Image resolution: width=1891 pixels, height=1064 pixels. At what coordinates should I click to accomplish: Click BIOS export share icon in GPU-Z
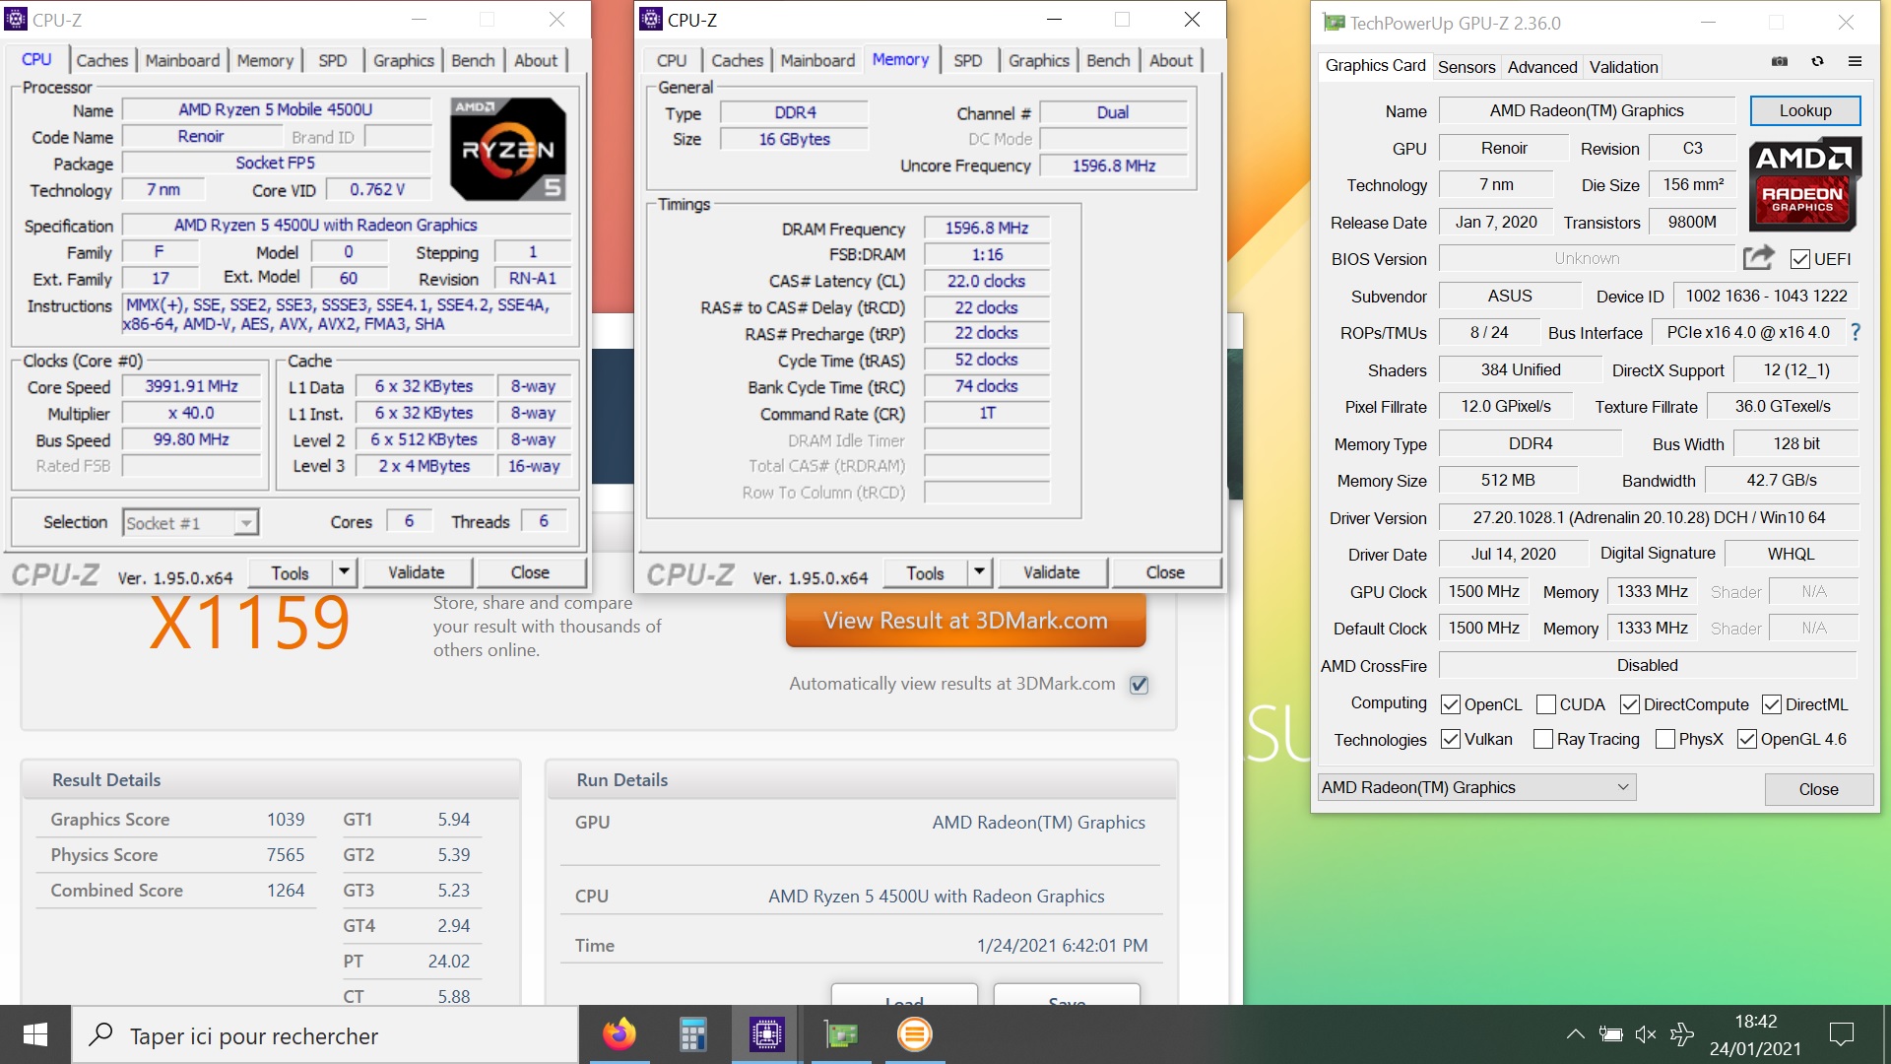[x=1758, y=258]
